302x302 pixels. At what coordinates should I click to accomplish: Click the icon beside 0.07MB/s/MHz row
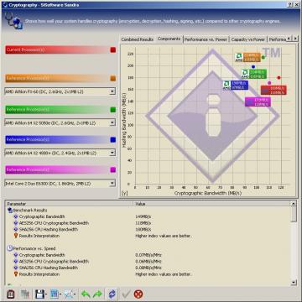[x=16, y=255]
